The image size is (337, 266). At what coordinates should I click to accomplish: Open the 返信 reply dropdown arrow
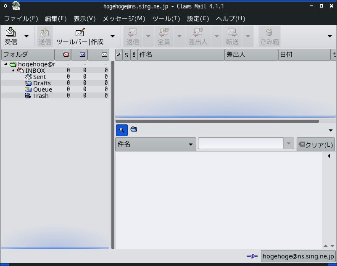[x=148, y=36]
